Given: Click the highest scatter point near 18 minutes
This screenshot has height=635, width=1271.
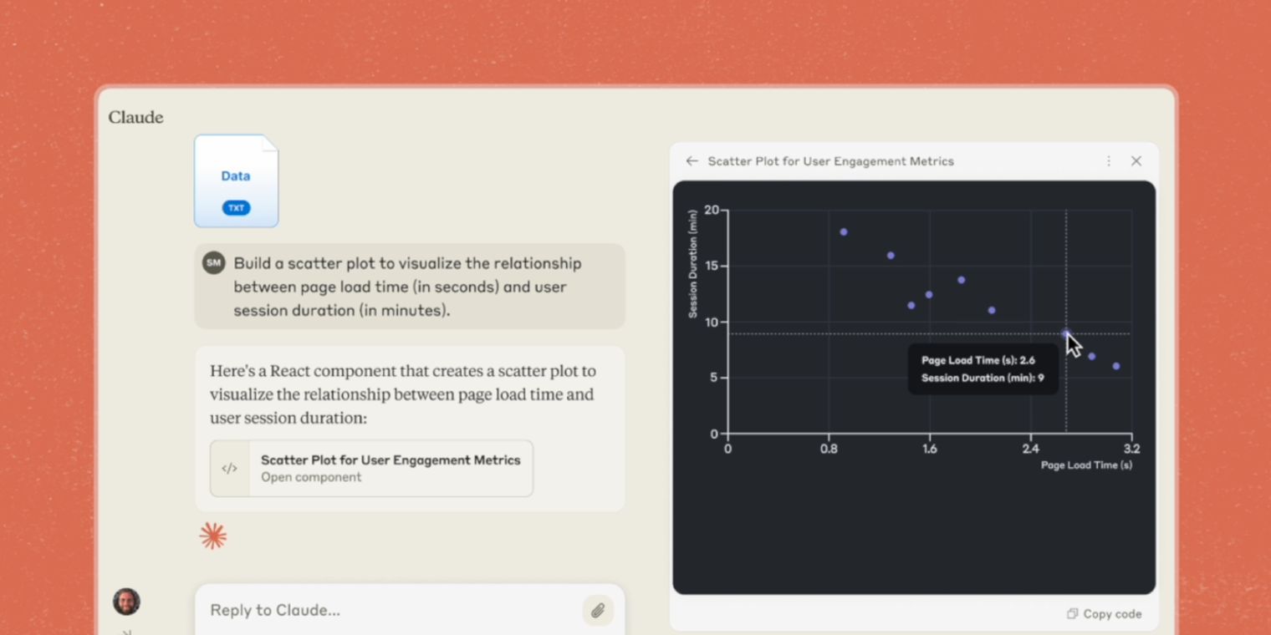Looking at the screenshot, I should click(844, 232).
